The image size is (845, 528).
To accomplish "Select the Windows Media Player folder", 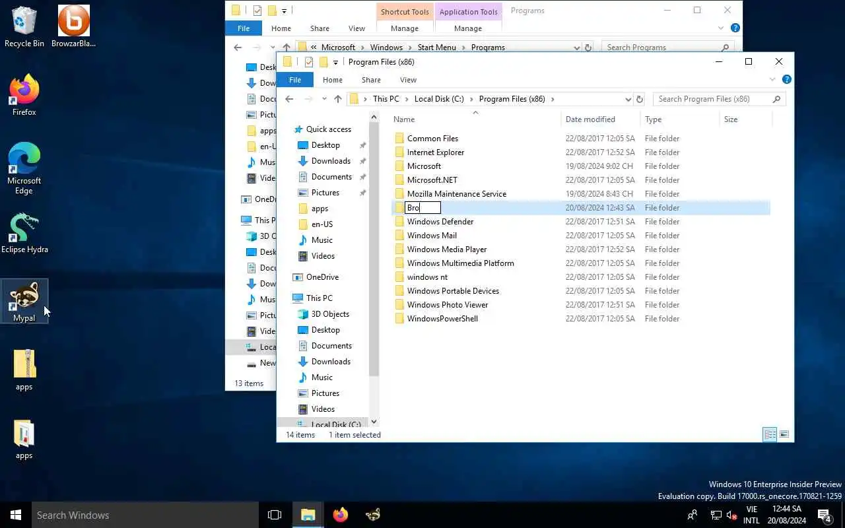I will click(x=447, y=249).
